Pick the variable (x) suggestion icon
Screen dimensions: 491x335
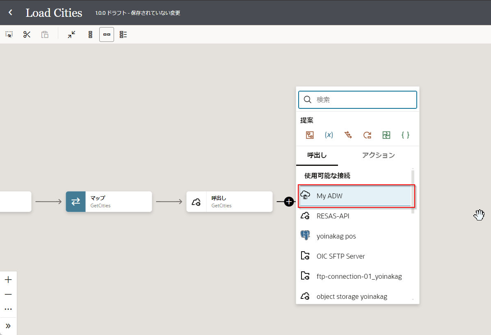[329, 135]
